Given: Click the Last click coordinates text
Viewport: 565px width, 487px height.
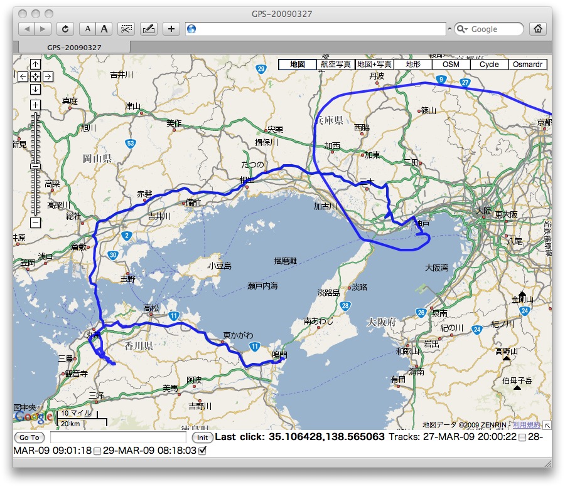Looking at the screenshot, I should pos(300,437).
